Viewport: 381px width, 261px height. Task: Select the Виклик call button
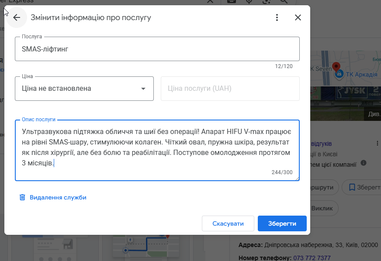324,208
